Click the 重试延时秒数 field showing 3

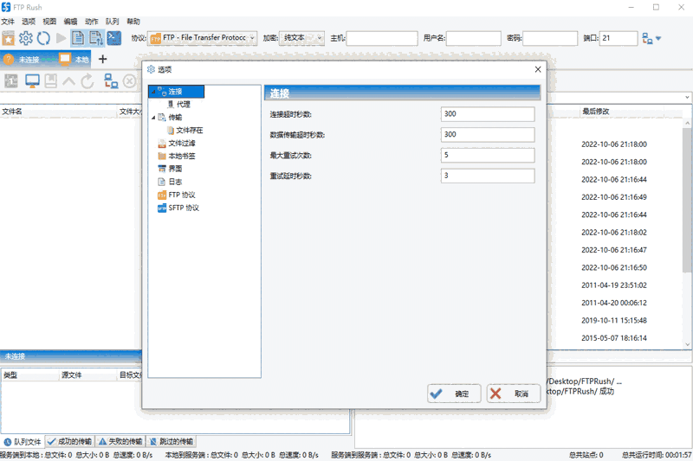coord(488,176)
